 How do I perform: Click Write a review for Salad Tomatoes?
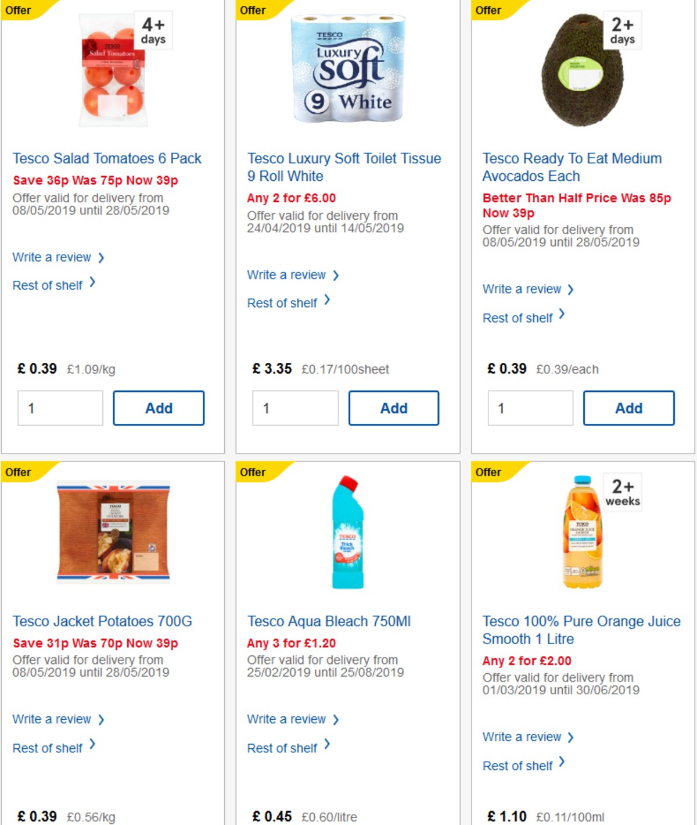click(x=51, y=257)
